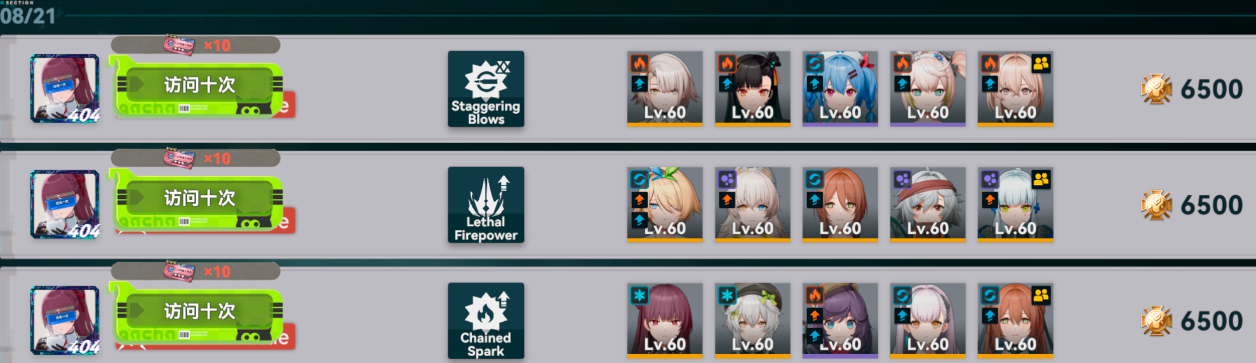Image resolution: width=1256 pixels, height=363 pixels.
Task: Click the pink ticket x10 icon in third row
Action: tap(179, 271)
